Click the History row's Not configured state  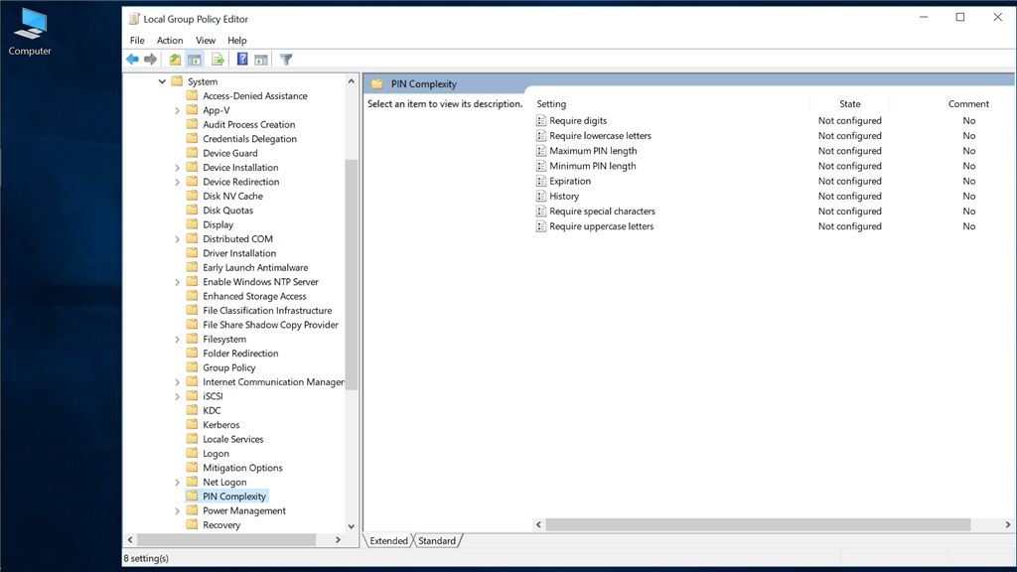pyautogui.click(x=850, y=196)
